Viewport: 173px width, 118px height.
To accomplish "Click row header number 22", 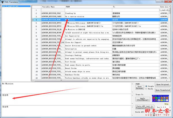I will point(37,78).
